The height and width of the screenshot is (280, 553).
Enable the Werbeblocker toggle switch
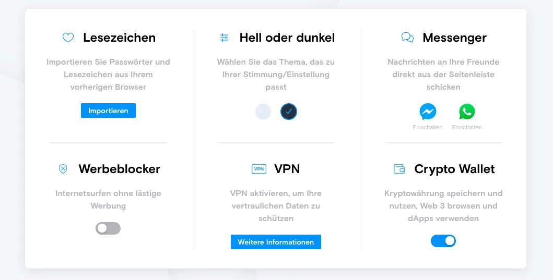108,228
